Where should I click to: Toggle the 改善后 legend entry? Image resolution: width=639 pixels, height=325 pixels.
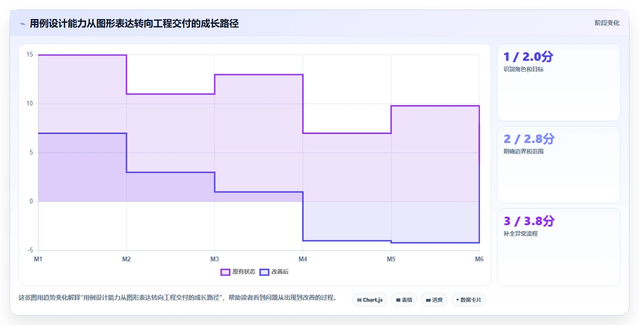click(x=274, y=272)
